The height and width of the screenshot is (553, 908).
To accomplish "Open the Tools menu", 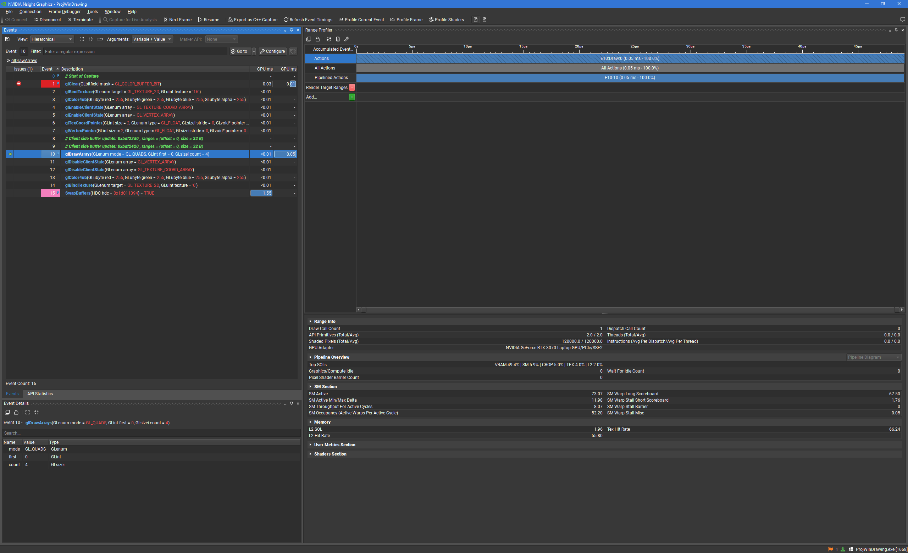I will coord(93,12).
